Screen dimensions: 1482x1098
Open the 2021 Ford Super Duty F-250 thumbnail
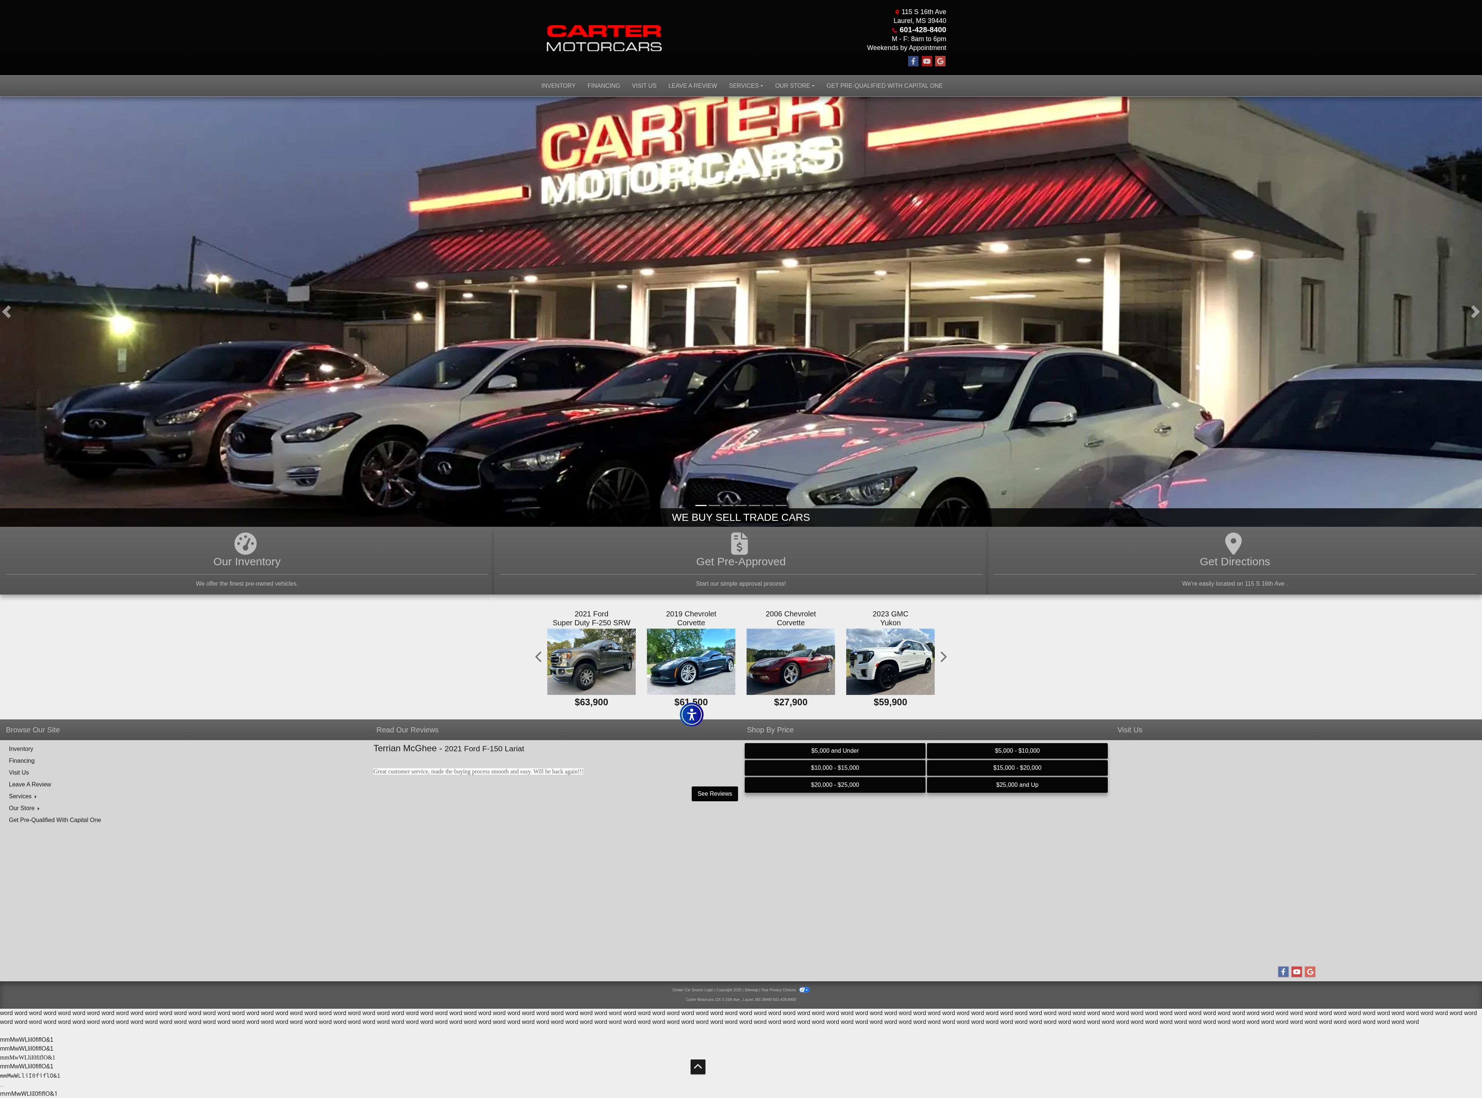pyautogui.click(x=591, y=662)
